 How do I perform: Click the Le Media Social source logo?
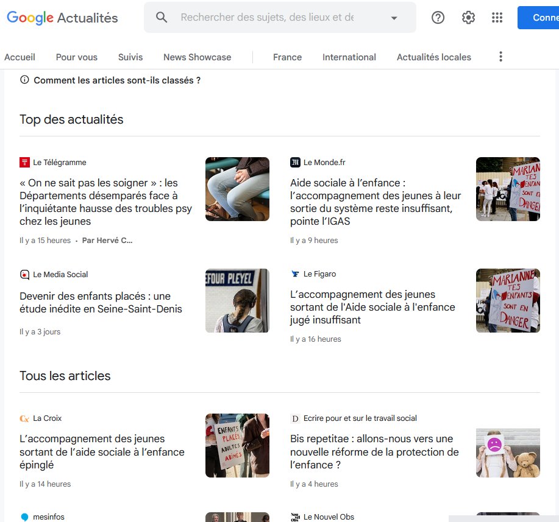(x=24, y=275)
